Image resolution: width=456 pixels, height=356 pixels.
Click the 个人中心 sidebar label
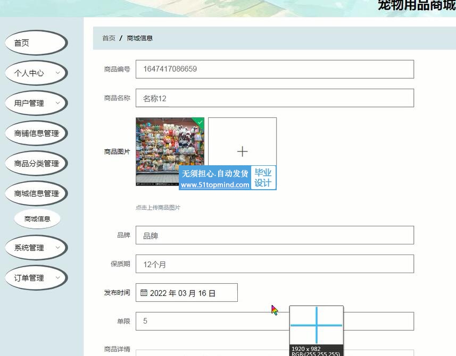[29, 73]
